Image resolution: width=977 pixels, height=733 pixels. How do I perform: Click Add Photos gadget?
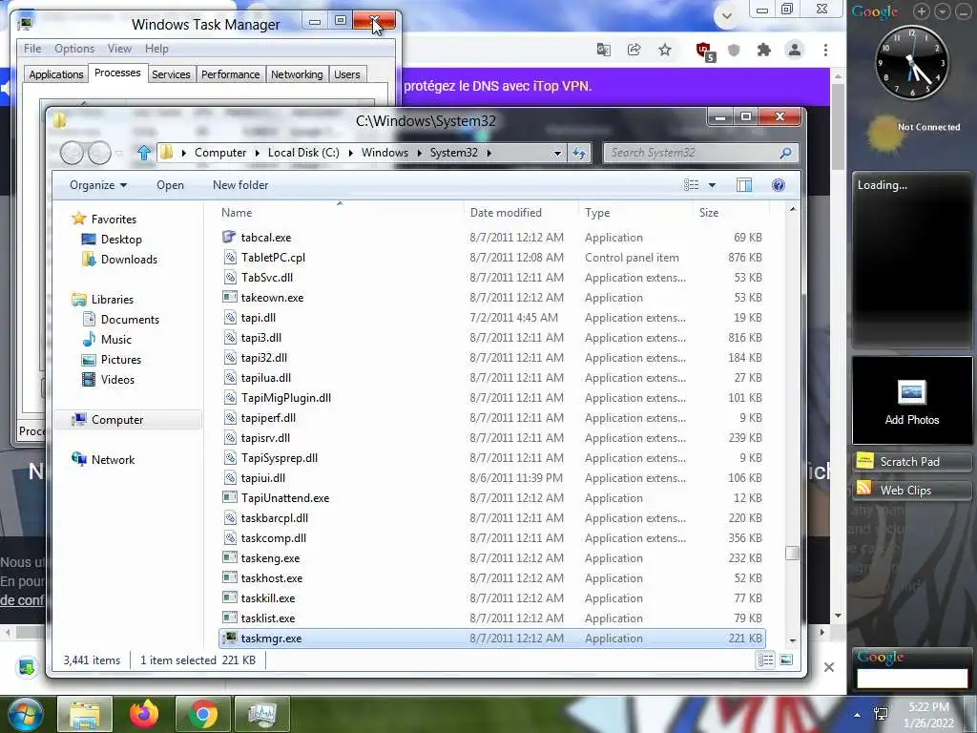911,402
